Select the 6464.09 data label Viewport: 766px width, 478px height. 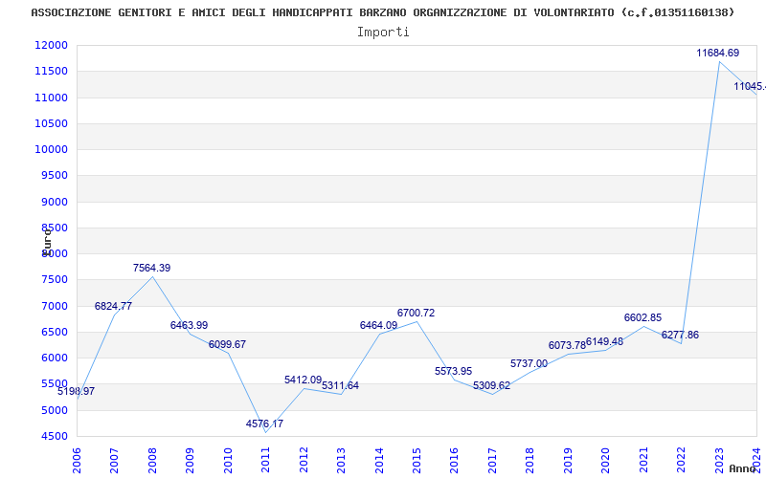coord(378,325)
